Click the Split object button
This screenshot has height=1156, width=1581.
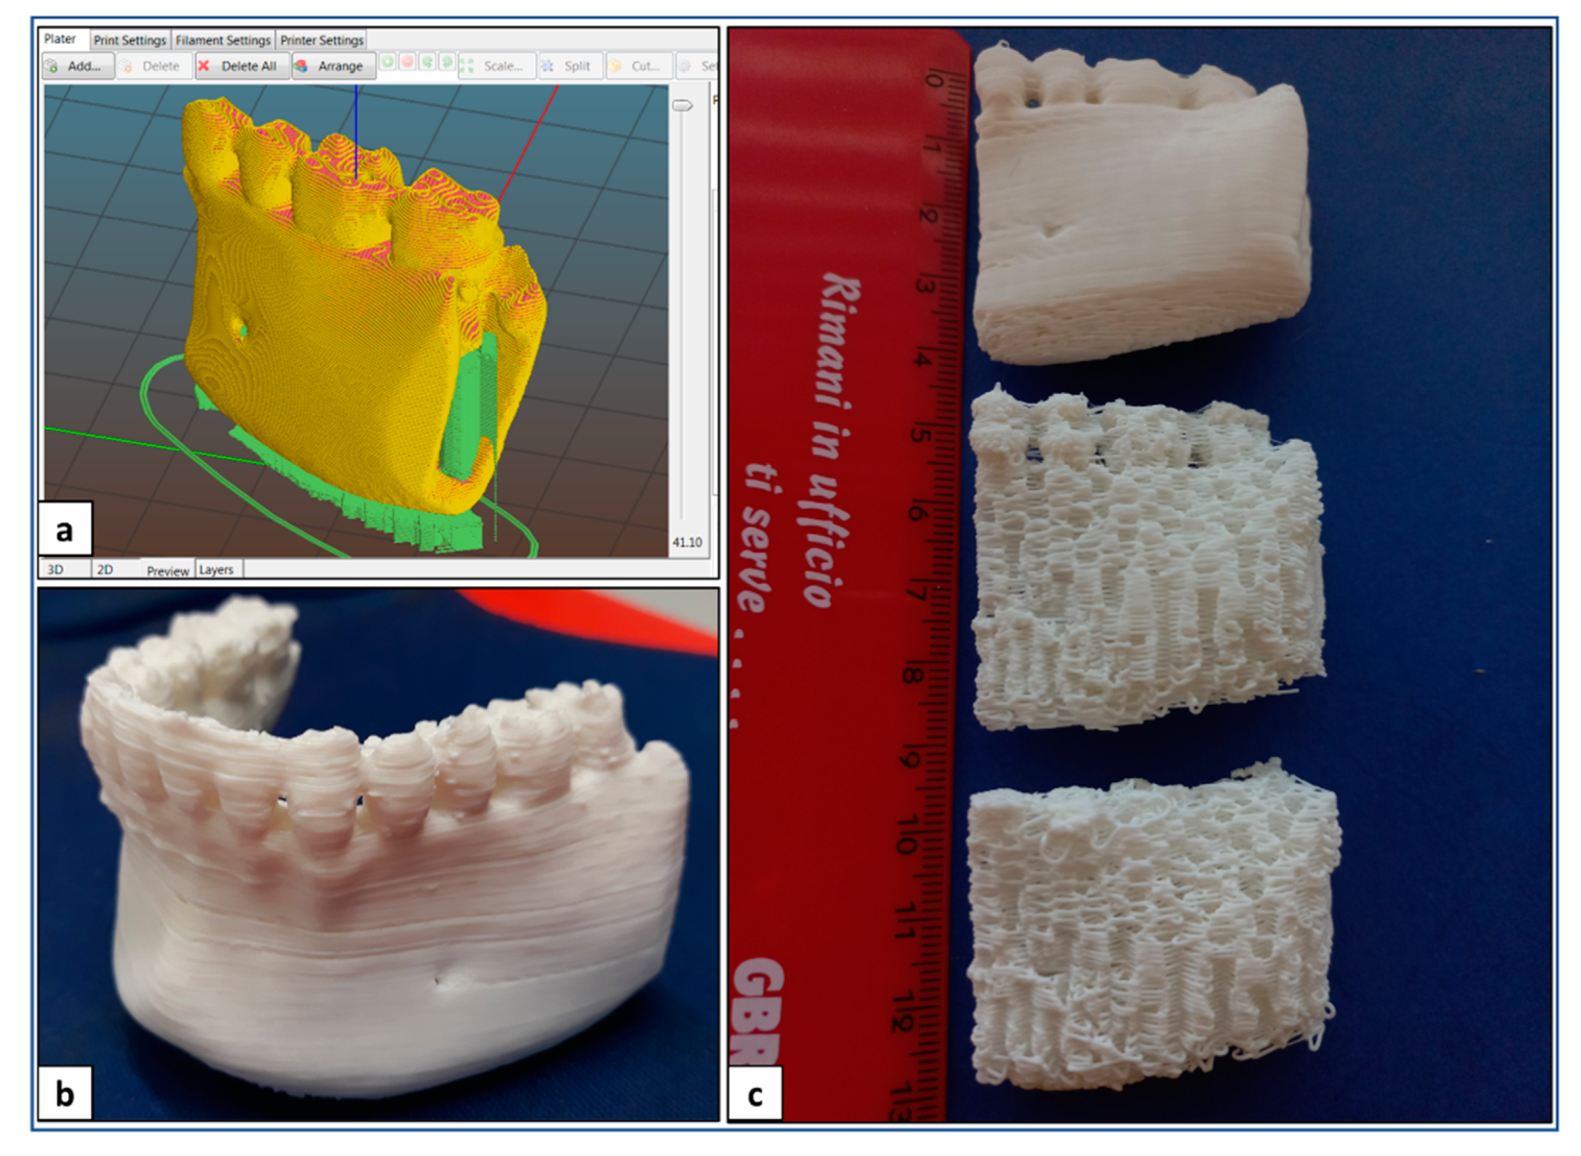point(569,67)
